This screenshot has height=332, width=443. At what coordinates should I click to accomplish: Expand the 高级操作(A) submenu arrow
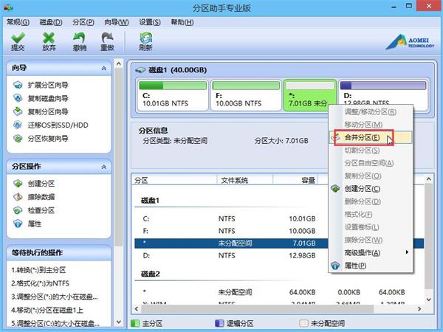point(407,252)
